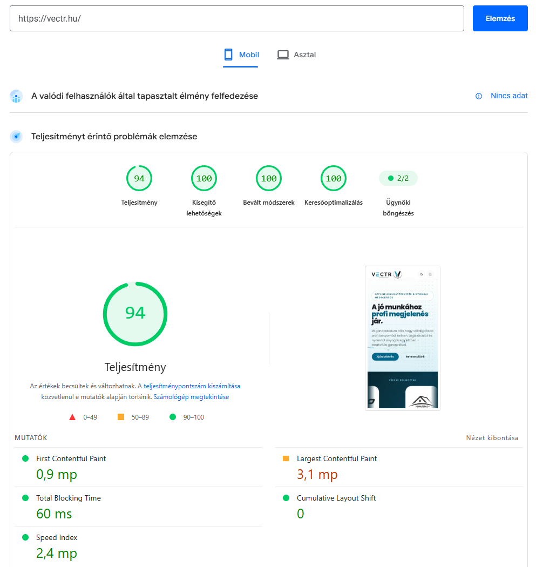The width and height of the screenshot is (536, 567).
Task: Switch to the Asztal desktop tab
Action: point(296,55)
